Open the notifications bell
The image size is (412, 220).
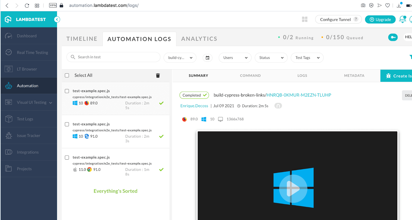point(402,19)
